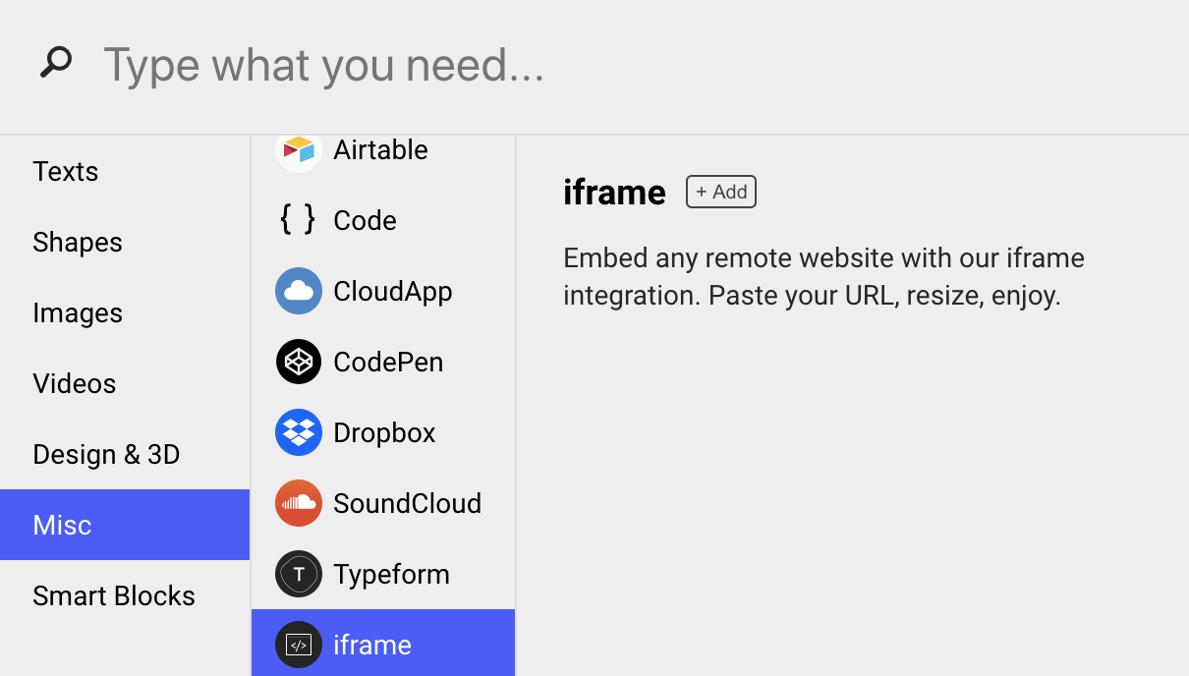Click the Code curly braces icon
The height and width of the screenshot is (676, 1189).
[x=298, y=220]
